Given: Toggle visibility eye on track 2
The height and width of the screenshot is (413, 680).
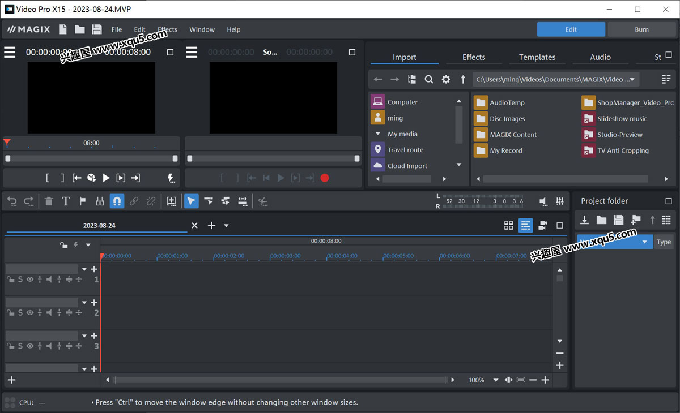Looking at the screenshot, I should tap(30, 313).
